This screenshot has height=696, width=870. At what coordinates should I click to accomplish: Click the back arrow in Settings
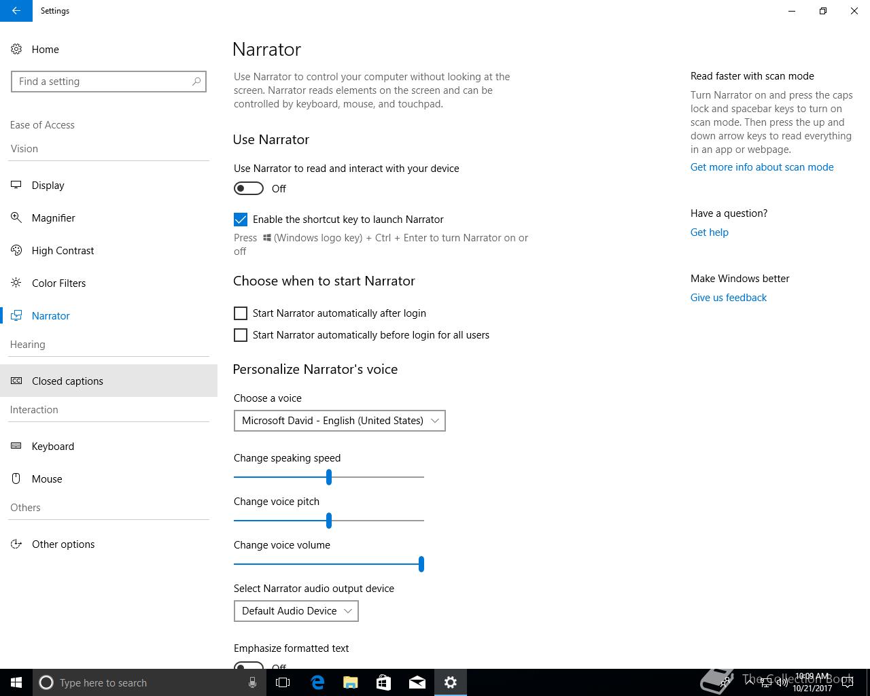pos(16,11)
